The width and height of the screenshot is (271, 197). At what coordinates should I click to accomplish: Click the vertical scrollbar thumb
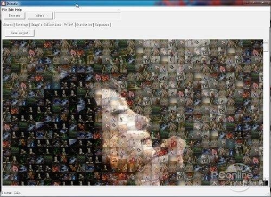click(266, 47)
